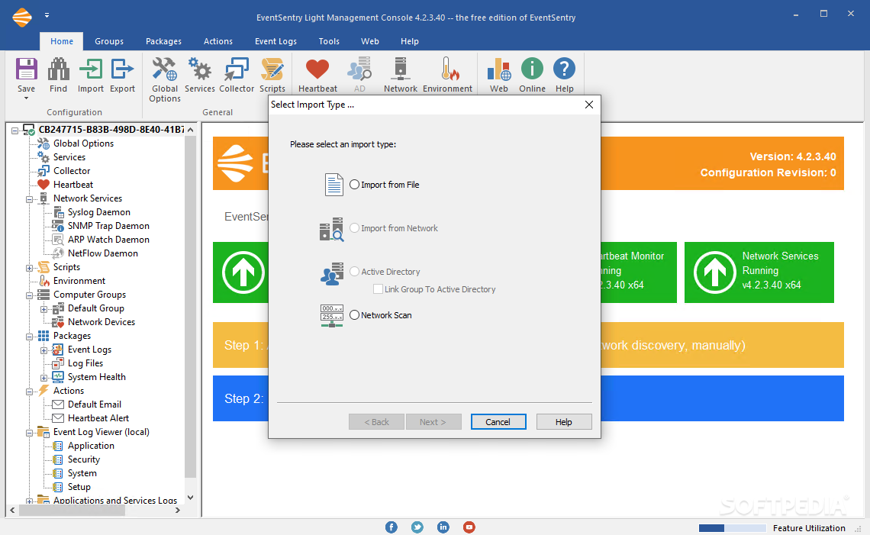The image size is (870, 535).
Task: Select Default Email under Actions
Action: click(x=95, y=404)
